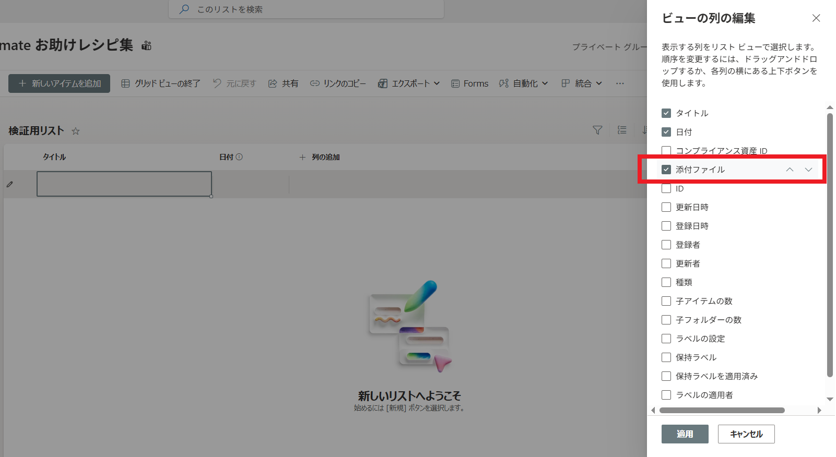
Task: Click the panel scroll-down arrow
Action: coord(830,400)
